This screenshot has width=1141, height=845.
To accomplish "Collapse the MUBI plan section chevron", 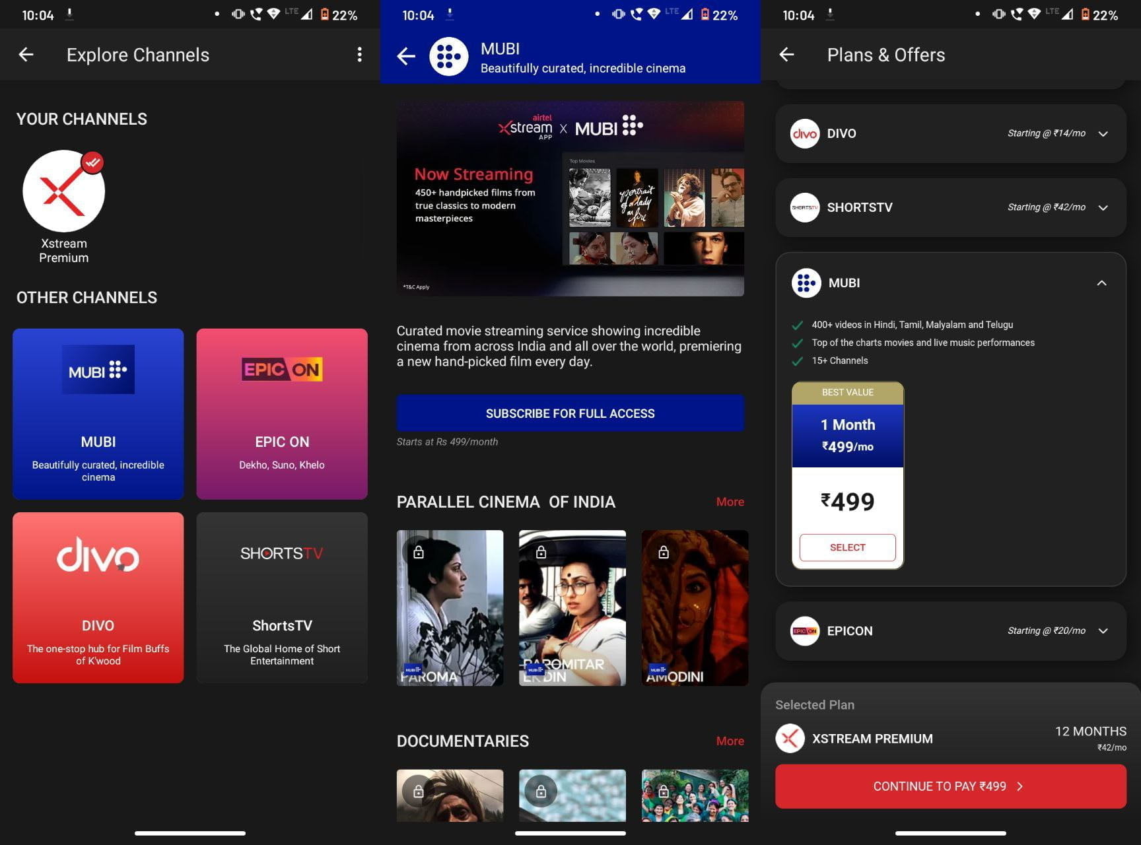I will tap(1101, 283).
